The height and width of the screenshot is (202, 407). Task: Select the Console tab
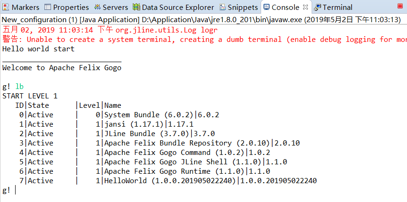tap(285, 7)
